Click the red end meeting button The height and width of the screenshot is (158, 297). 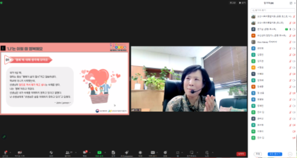click(x=241, y=154)
